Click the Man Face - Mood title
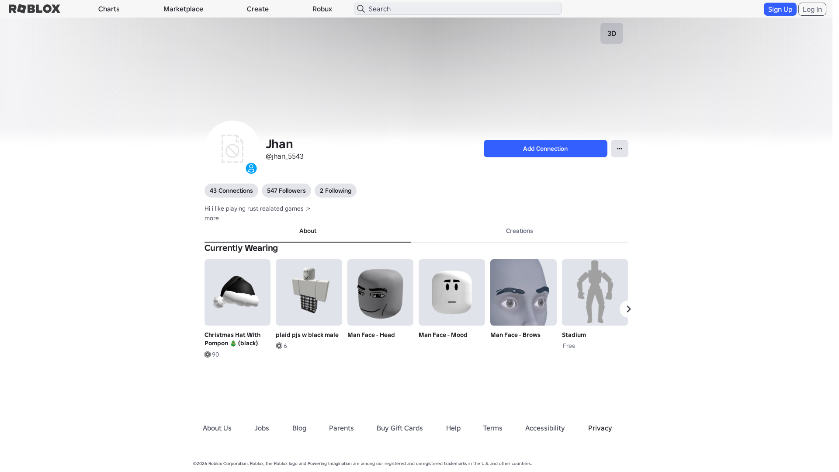 [443, 335]
